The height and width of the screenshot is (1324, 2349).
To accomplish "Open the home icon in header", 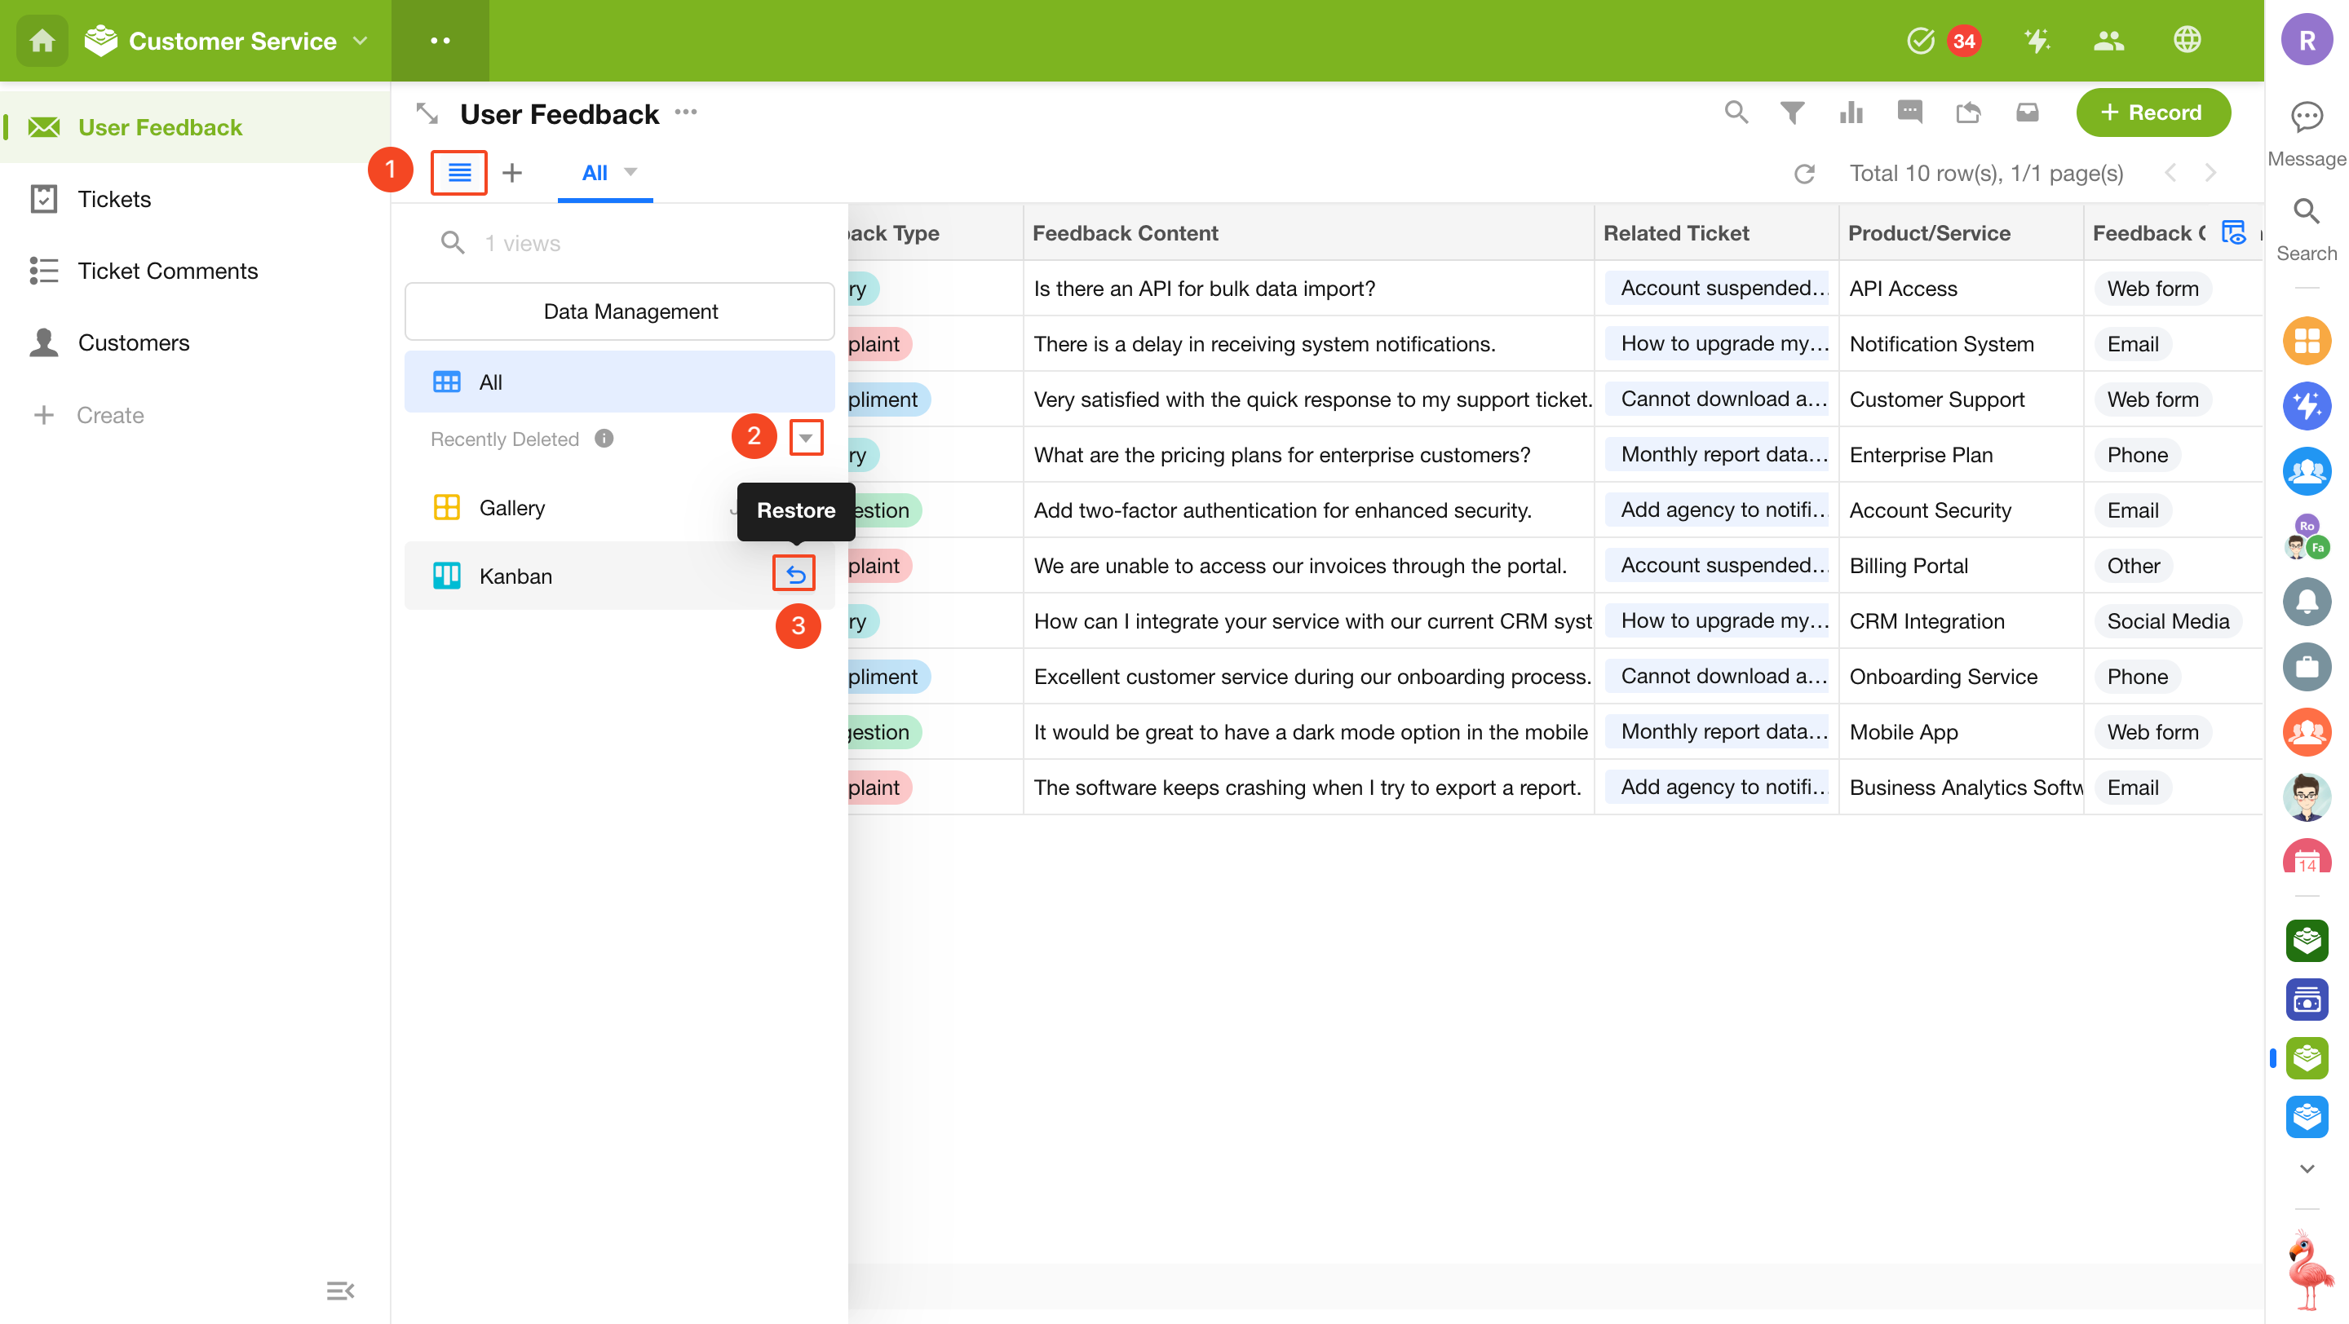I will pyautogui.click(x=42, y=41).
